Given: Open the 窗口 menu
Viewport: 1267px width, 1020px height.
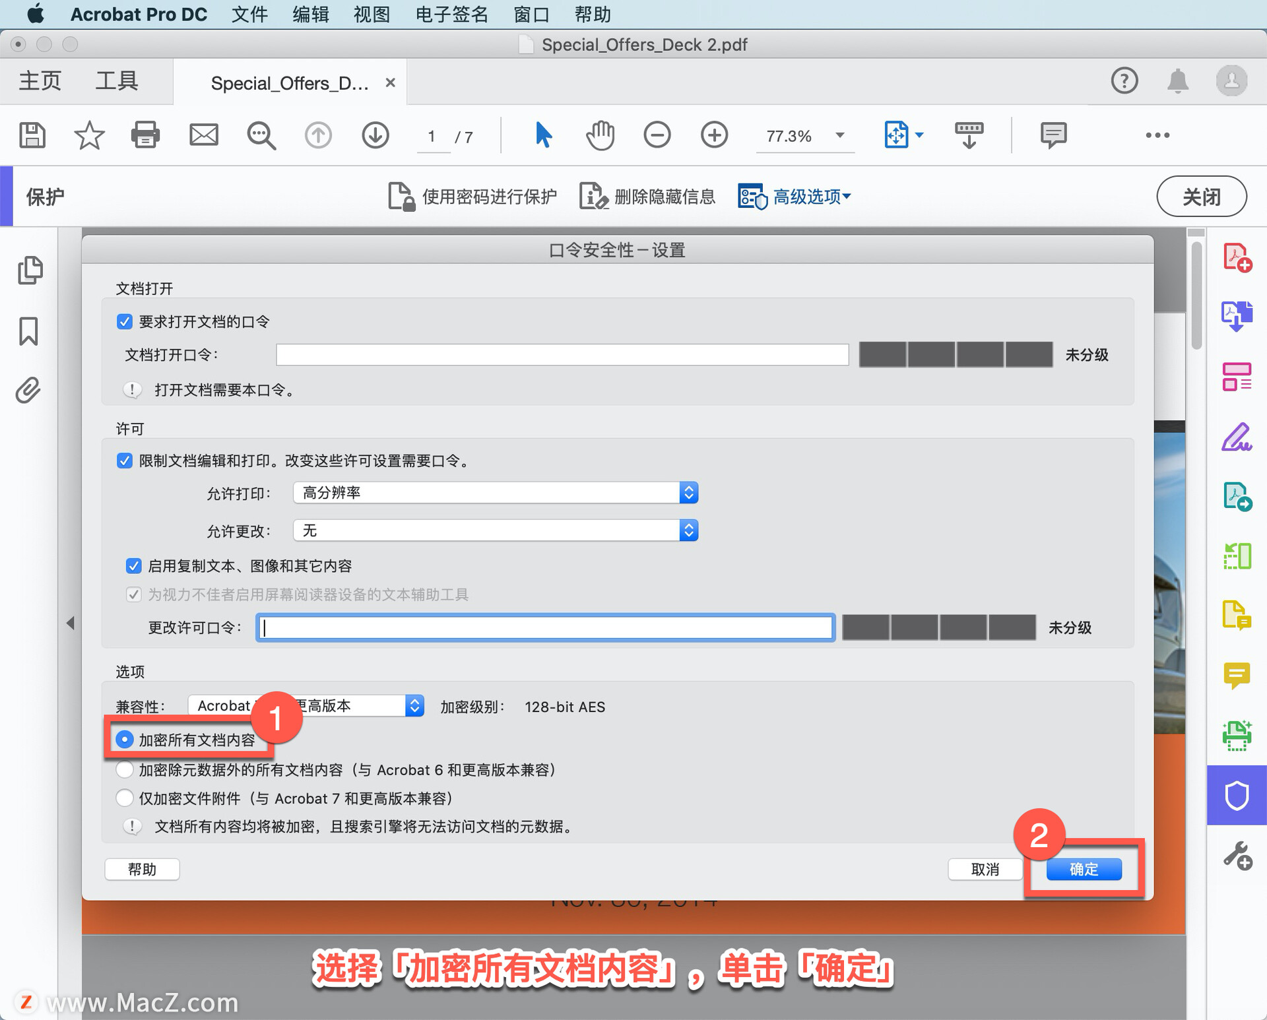Looking at the screenshot, I should click(531, 14).
